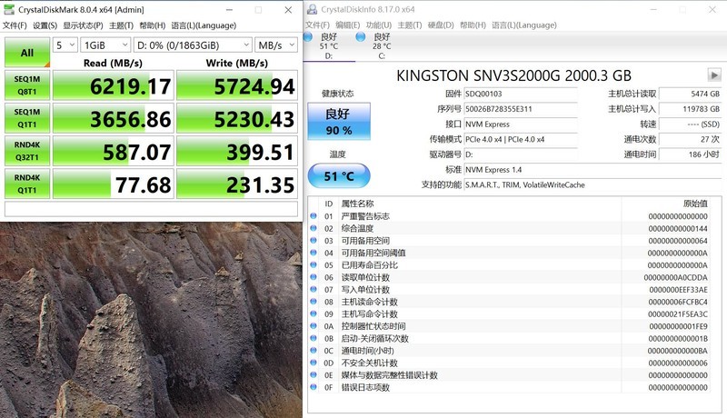Click the 良好 90 % health status button
The height and width of the screenshot is (418, 727).
coord(339,122)
